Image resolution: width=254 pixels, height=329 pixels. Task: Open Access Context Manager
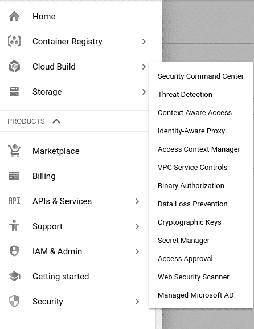(x=199, y=149)
